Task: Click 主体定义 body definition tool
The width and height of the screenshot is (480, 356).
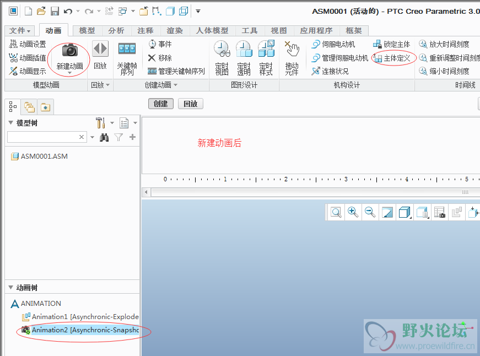Action: click(x=391, y=58)
